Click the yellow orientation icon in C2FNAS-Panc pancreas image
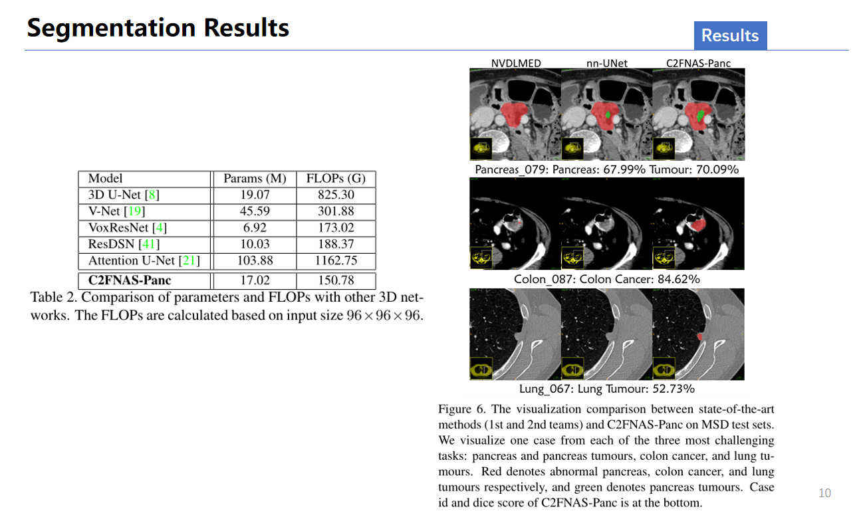Image resolution: width=859 pixels, height=517 pixels. [x=664, y=149]
